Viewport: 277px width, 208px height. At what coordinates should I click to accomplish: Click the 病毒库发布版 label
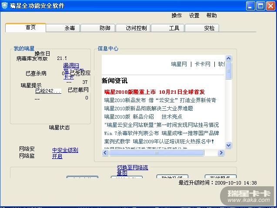coord(32,59)
